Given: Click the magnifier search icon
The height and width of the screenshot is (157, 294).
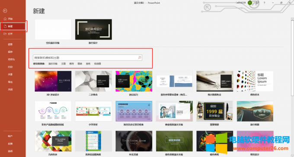Looking at the screenshot, I should click(140, 58).
